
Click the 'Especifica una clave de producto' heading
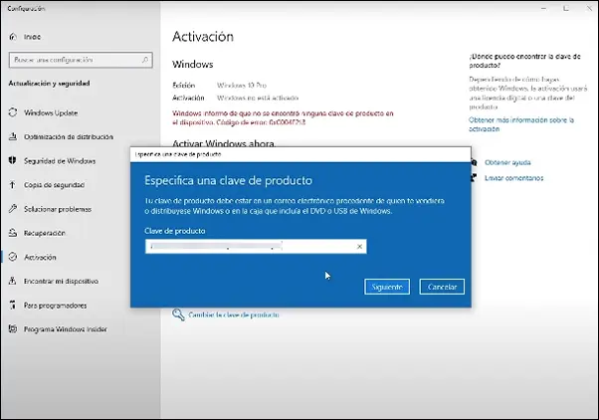(x=228, y=180)
